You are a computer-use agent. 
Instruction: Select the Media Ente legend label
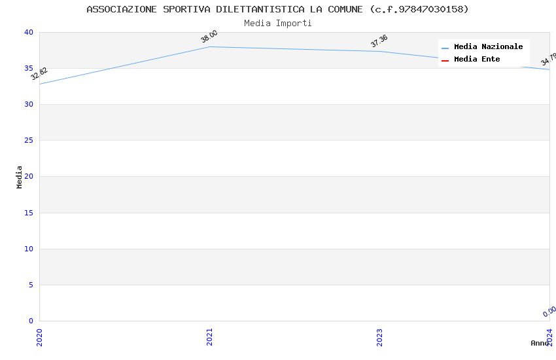[x=477, y=60]
